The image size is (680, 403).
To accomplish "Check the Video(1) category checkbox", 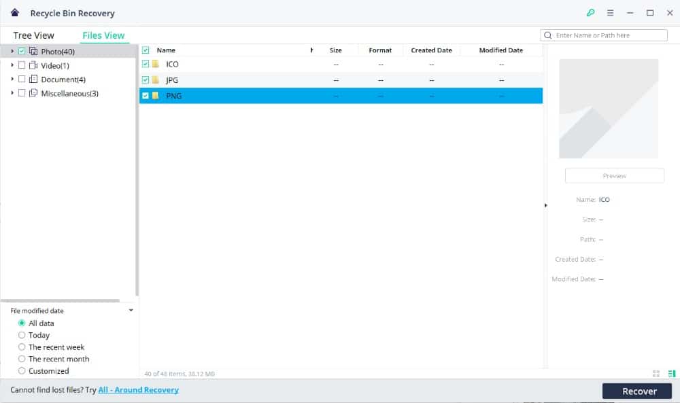I will click(22, 66).
